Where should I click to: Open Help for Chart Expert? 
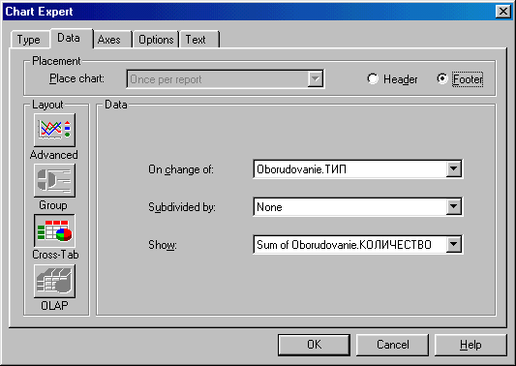[x=470, y=345]
